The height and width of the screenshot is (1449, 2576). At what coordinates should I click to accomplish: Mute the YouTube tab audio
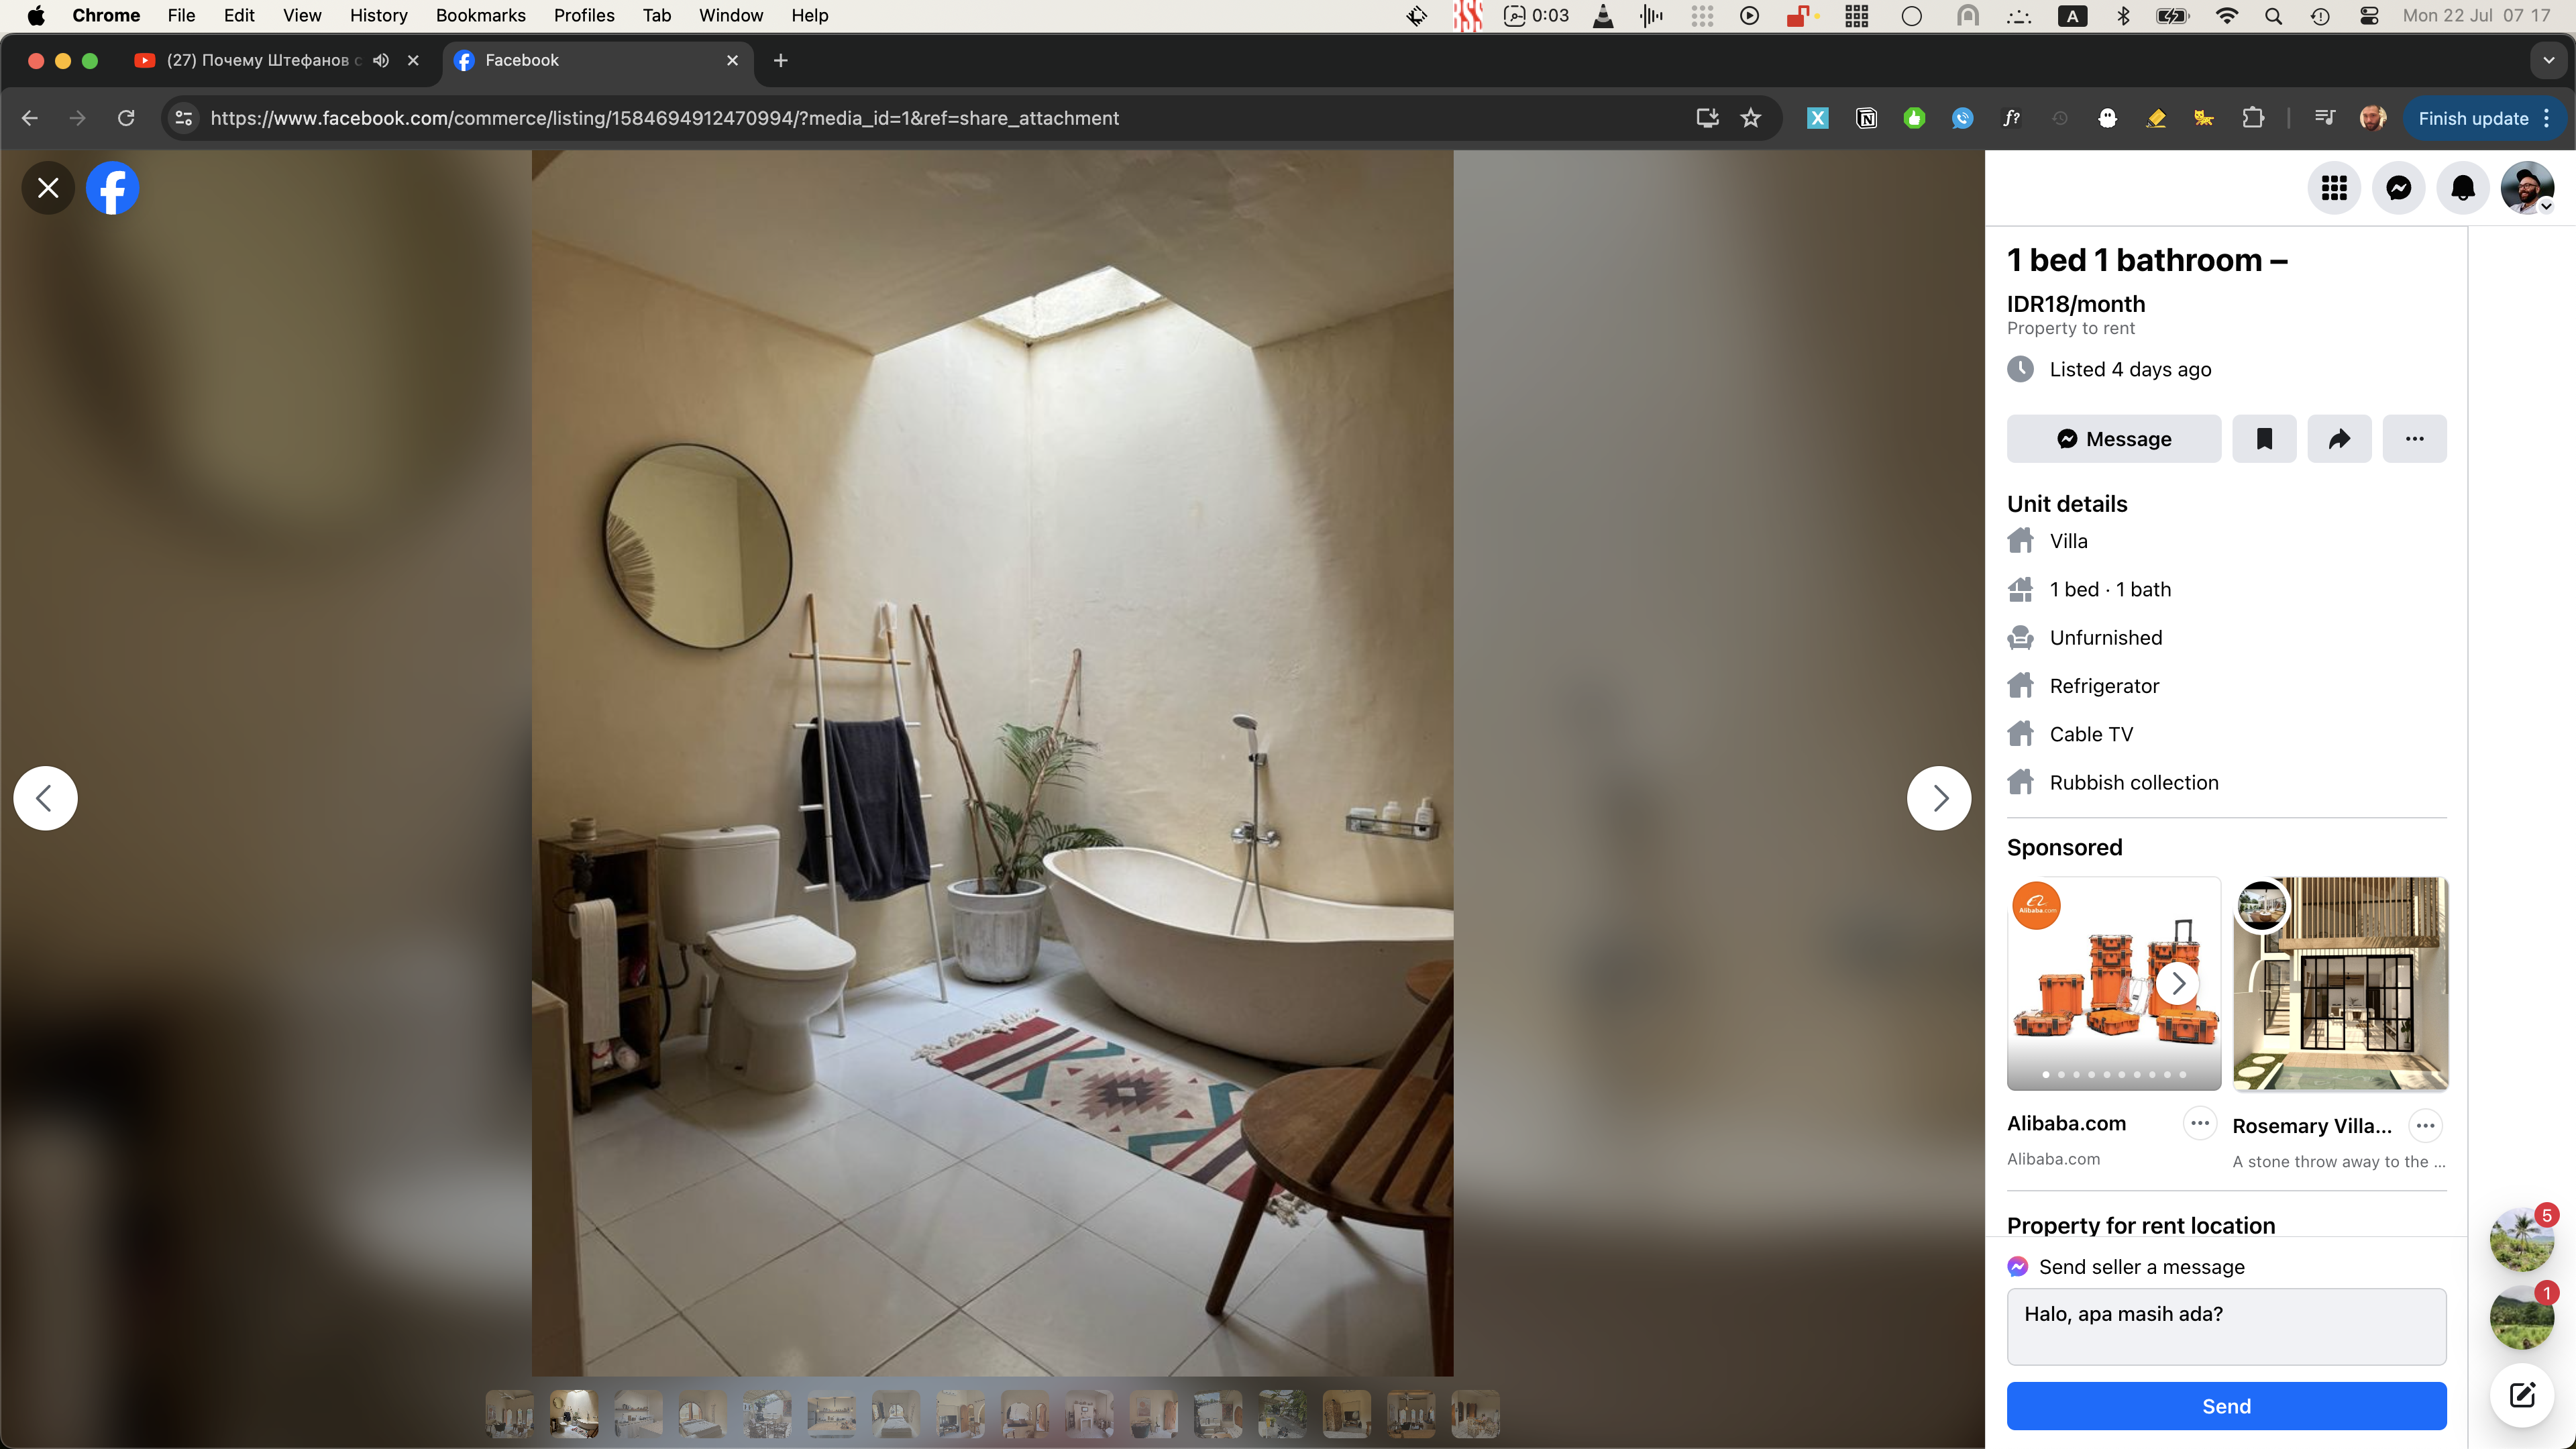[381, 60]
